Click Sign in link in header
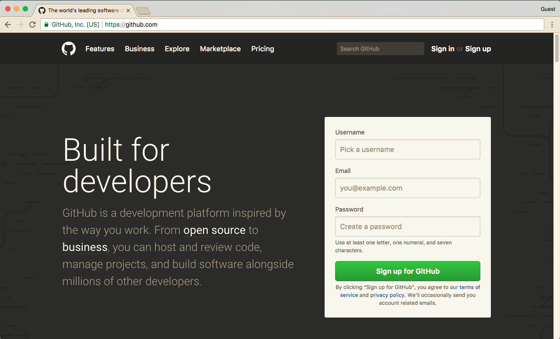The width and height of the screenshot is (560, 339). tap(442, 49)
